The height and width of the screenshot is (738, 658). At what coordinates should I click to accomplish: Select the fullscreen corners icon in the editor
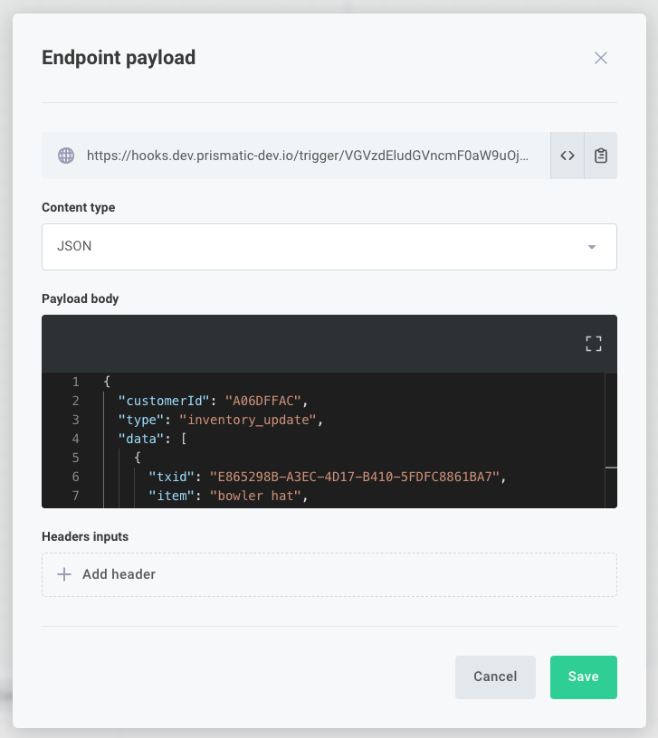click(x=593, y=343)
